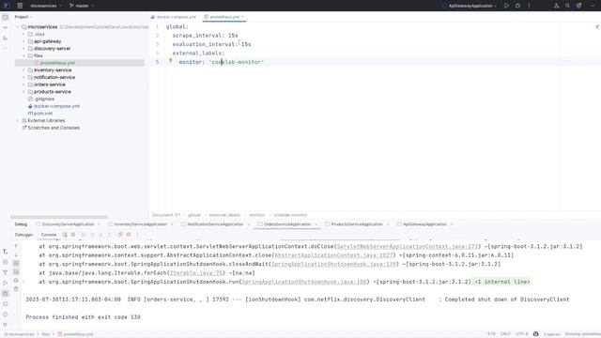
Task: Open the Commit tool window sidebar icon
Action: click(5, 27)
